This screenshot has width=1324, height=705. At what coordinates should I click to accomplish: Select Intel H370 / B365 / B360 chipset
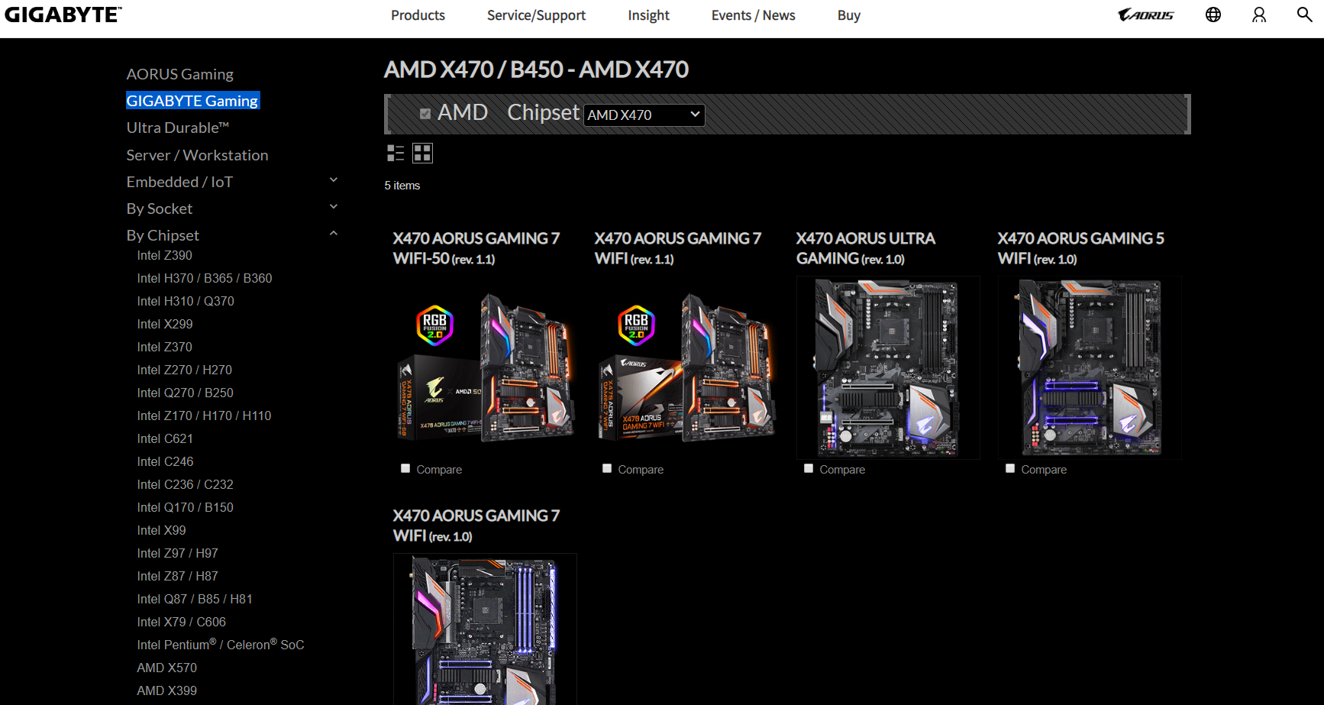(205, 278)
